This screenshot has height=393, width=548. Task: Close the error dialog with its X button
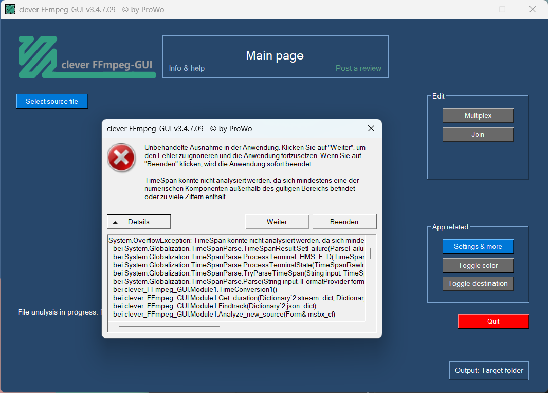[x=371, y=128]
